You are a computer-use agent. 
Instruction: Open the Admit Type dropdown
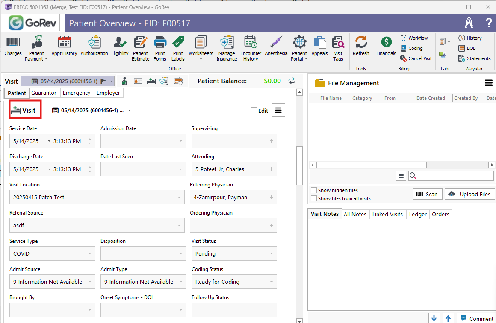[180, 282]
